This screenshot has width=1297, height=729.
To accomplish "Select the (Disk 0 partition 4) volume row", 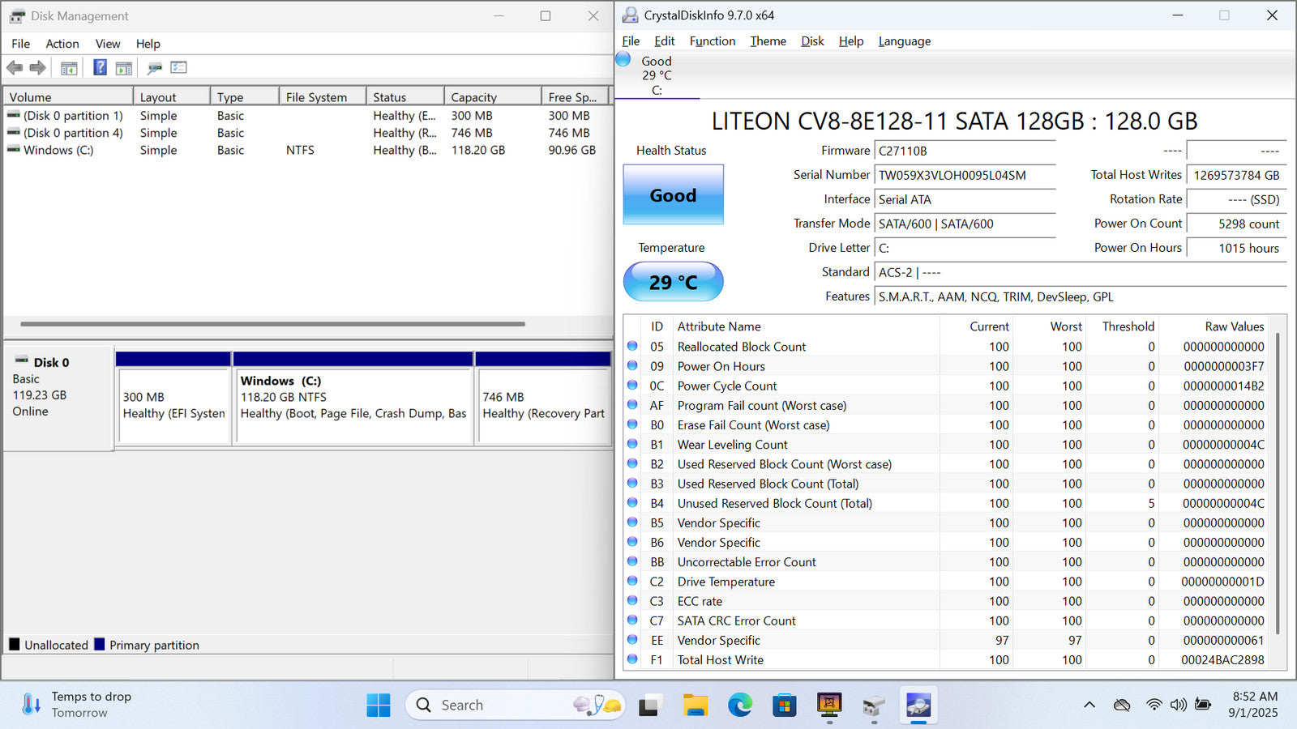I will 307,133.
